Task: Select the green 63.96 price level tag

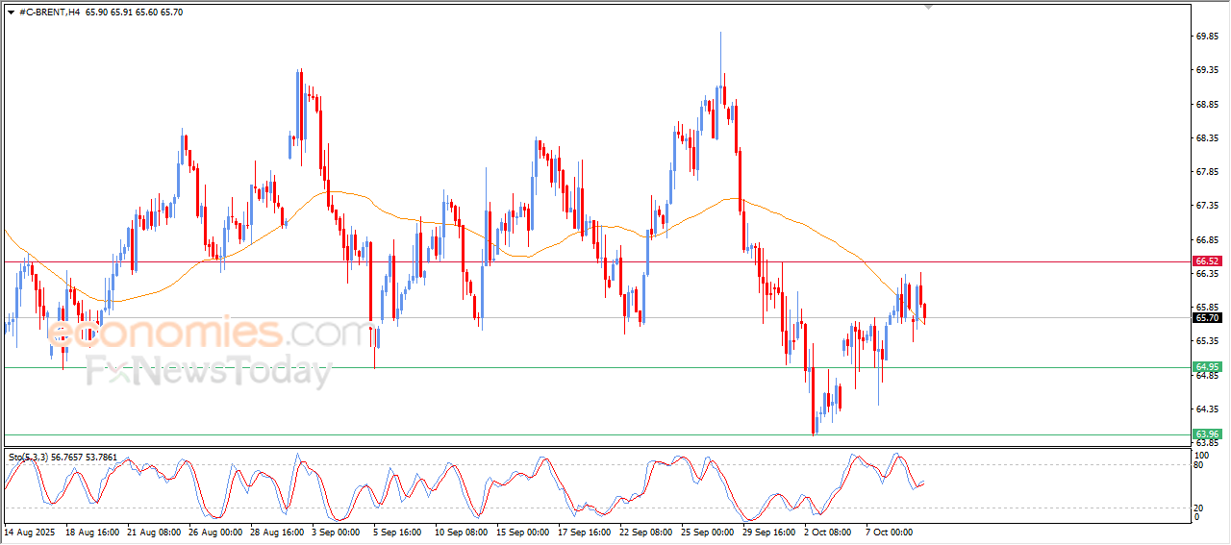Action: (1206, 434)
